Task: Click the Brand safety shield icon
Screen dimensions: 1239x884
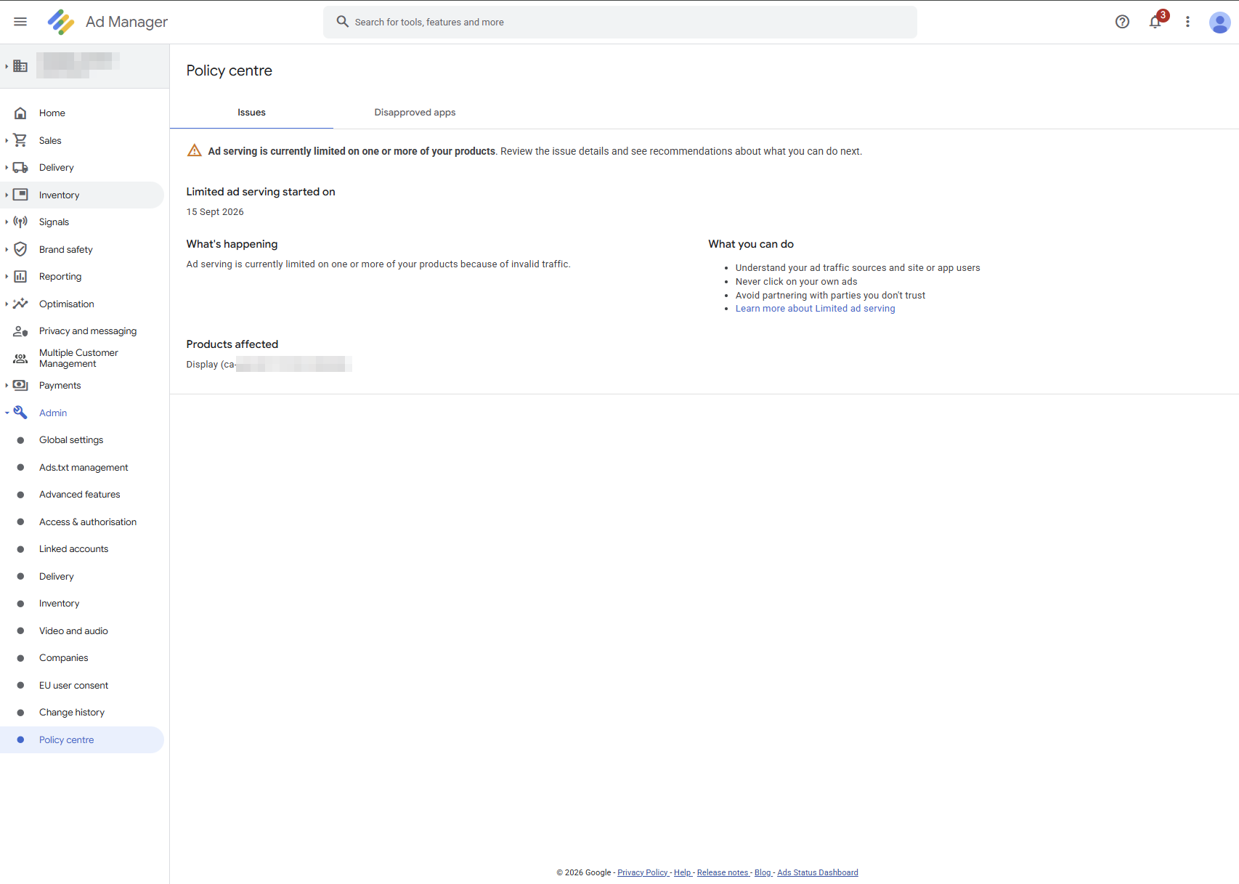Action: pyautogui.click(x=20, y=249)
